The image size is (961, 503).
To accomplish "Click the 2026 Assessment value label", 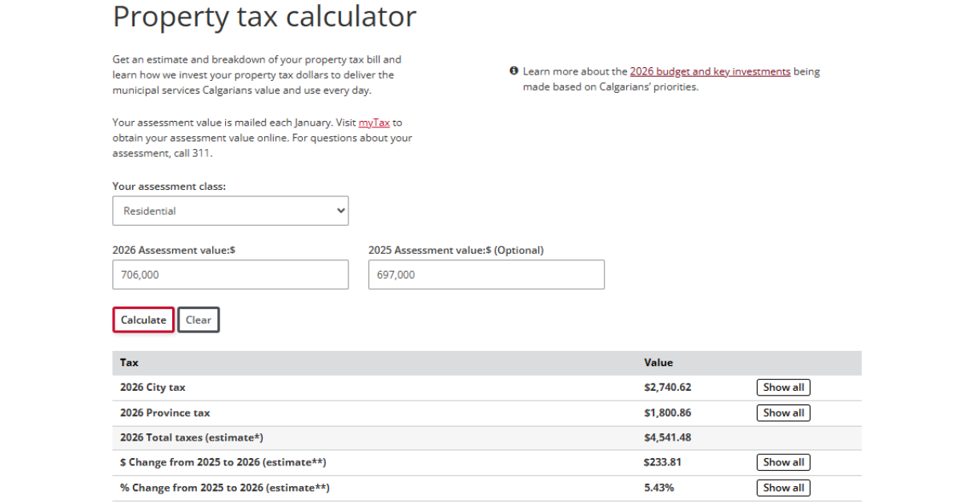I will point(174,250).
